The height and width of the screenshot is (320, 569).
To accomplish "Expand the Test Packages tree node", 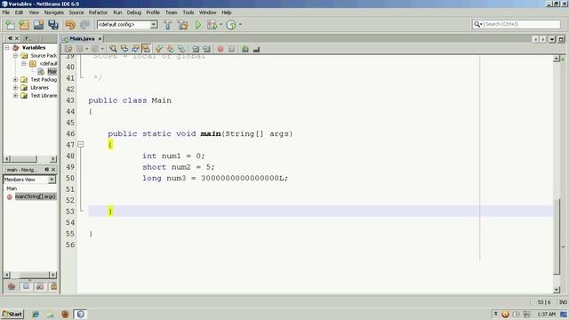I will point(15,79).
